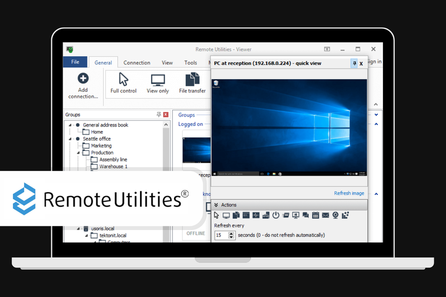Toggle the Groups pane pin icon
The image size is (446, 297).
point(159,115)
